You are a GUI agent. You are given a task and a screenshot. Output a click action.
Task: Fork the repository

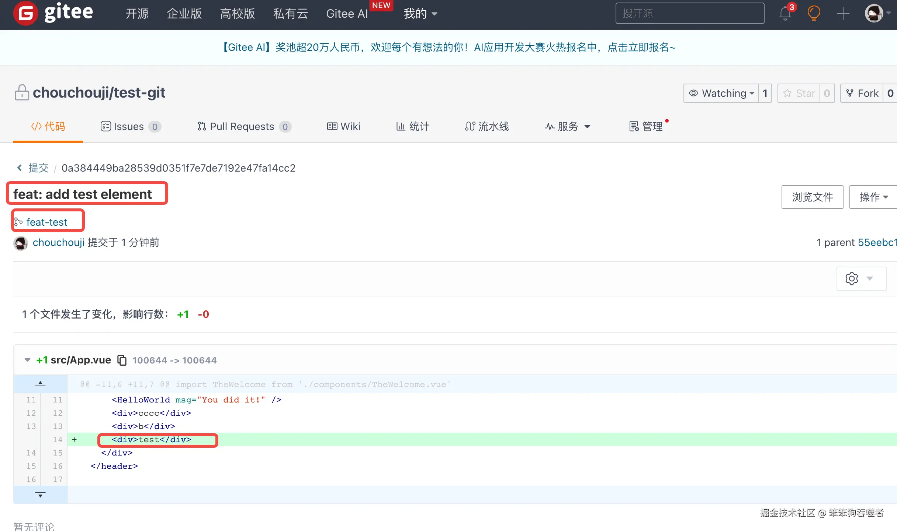[862, 93]
